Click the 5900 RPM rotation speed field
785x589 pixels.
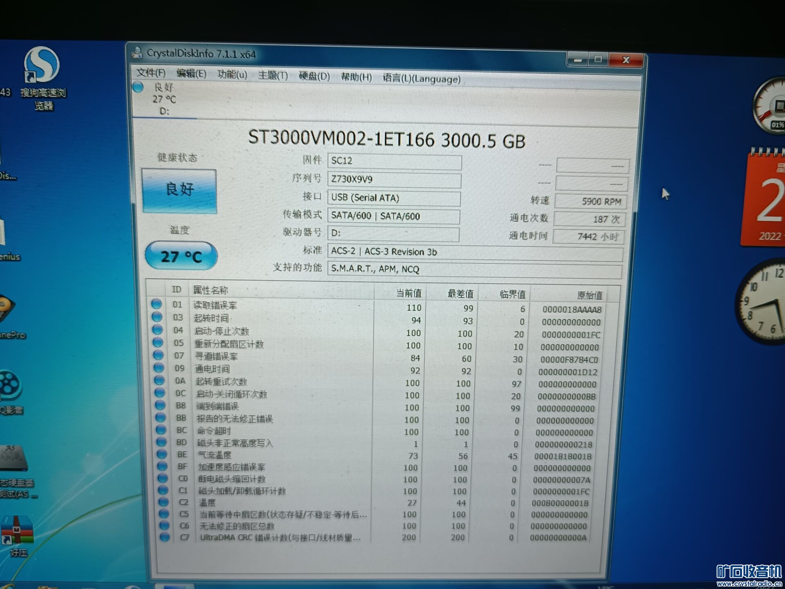click(x=590, y=201)
